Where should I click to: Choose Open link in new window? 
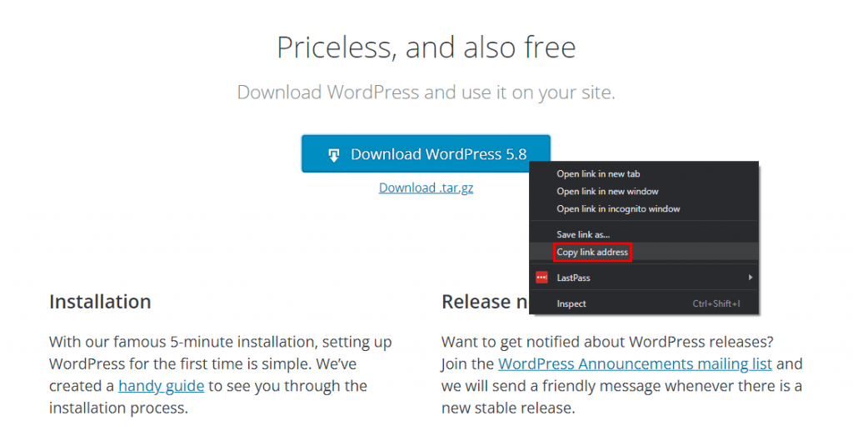(x=607, y=192)
